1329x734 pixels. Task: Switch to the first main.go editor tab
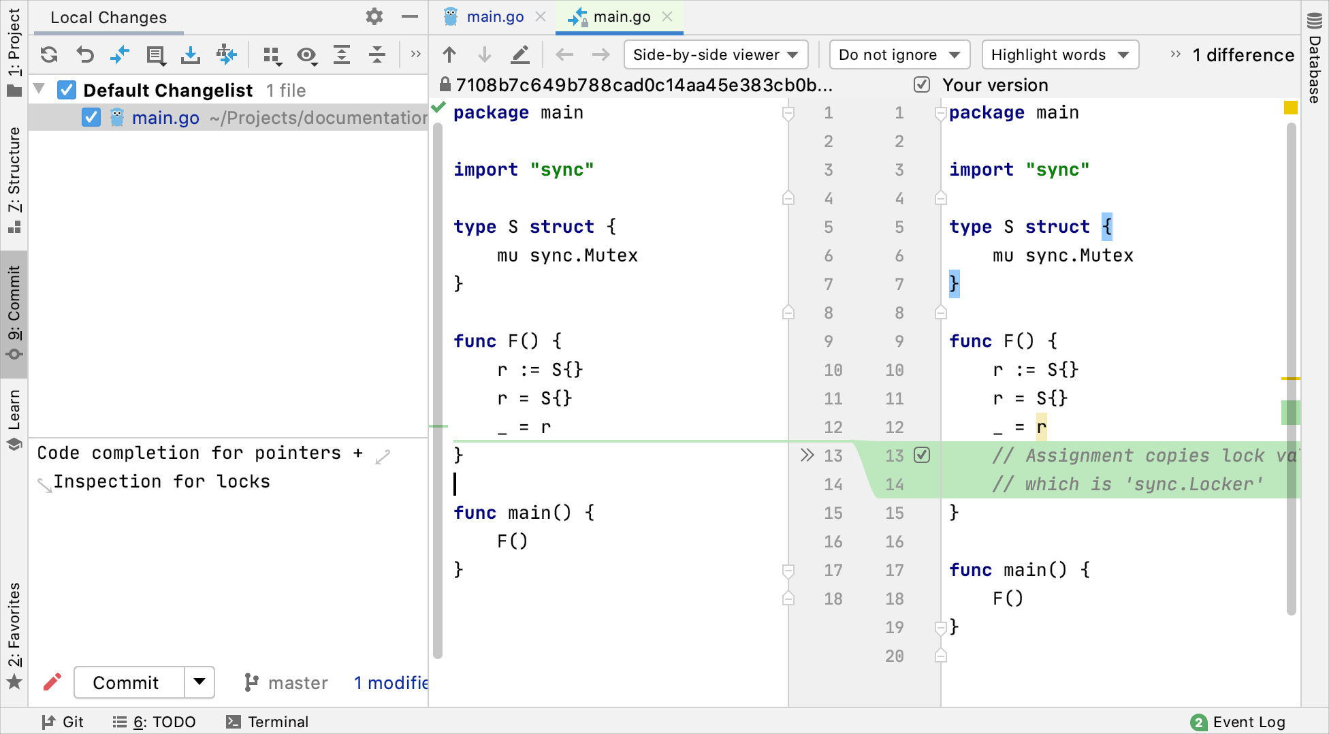(494, 16)
